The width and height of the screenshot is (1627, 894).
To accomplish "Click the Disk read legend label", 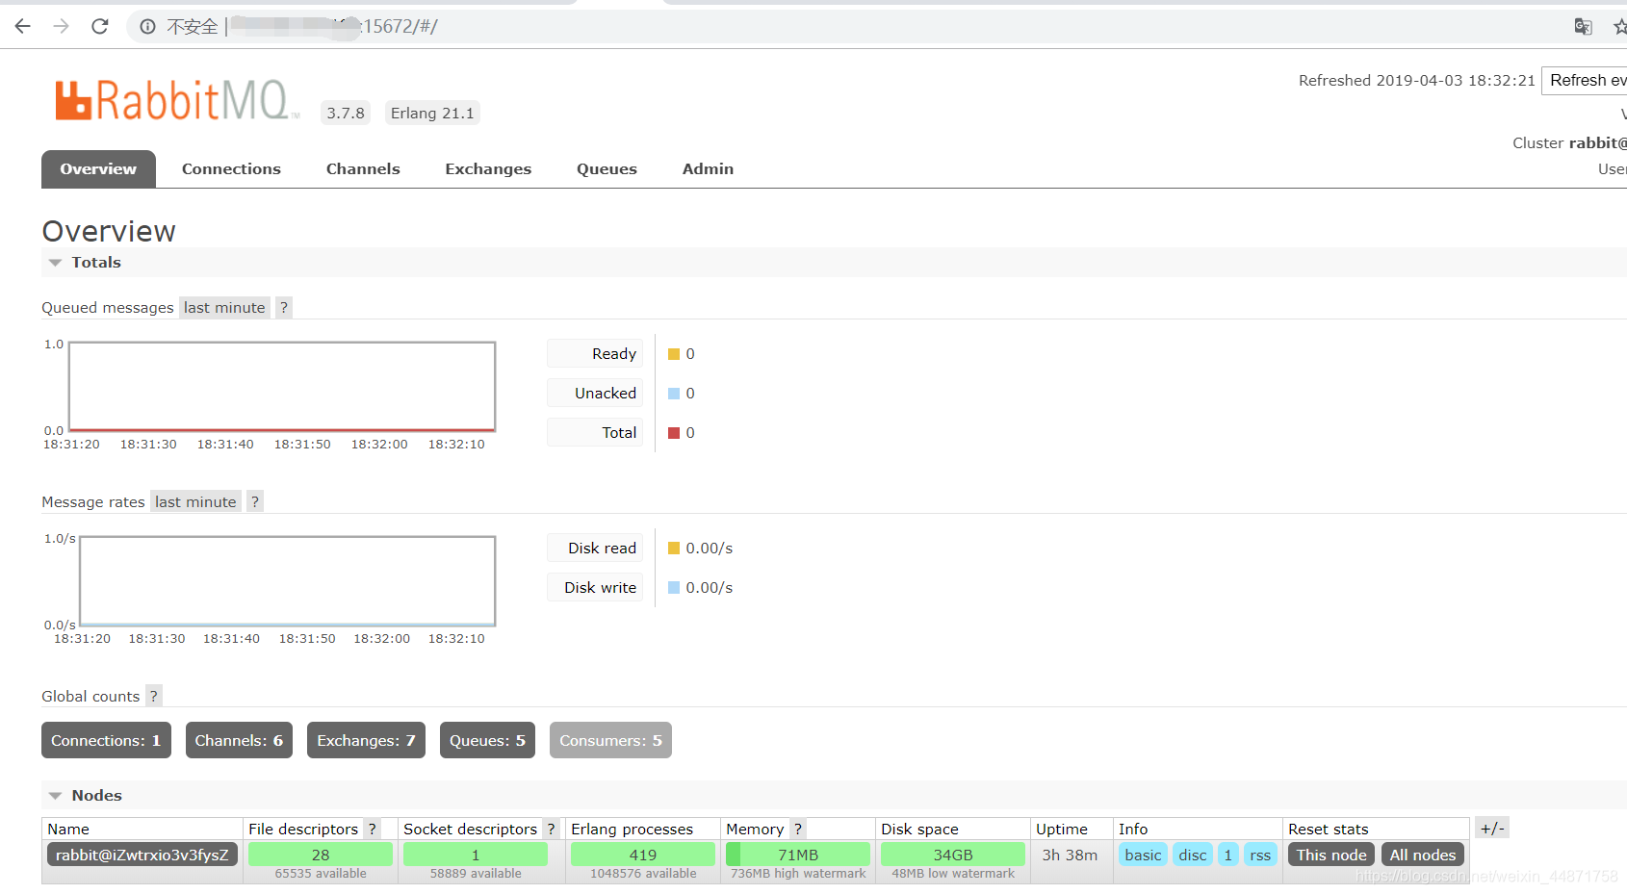I will click(x=595, y=548).
